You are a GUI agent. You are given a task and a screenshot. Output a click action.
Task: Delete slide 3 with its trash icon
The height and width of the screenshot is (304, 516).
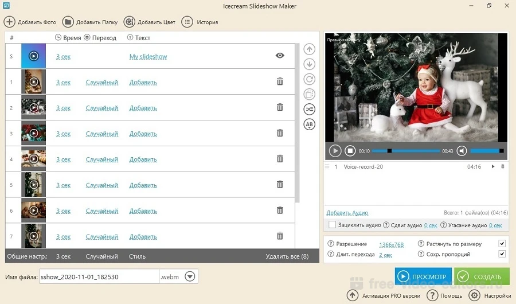point(280,133)
